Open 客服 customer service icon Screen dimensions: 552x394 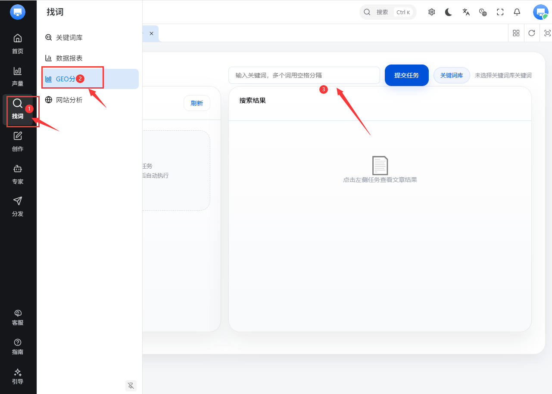[x=18, y=317]
